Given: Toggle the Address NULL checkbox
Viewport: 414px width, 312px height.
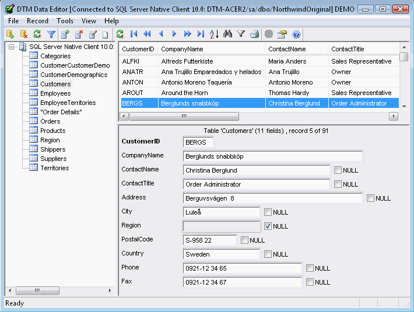Looking at the screenshot, I should (x=370, y=198).
